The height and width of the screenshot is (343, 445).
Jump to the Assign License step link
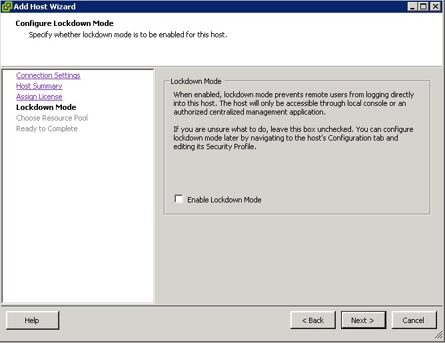tap(39, 97)
